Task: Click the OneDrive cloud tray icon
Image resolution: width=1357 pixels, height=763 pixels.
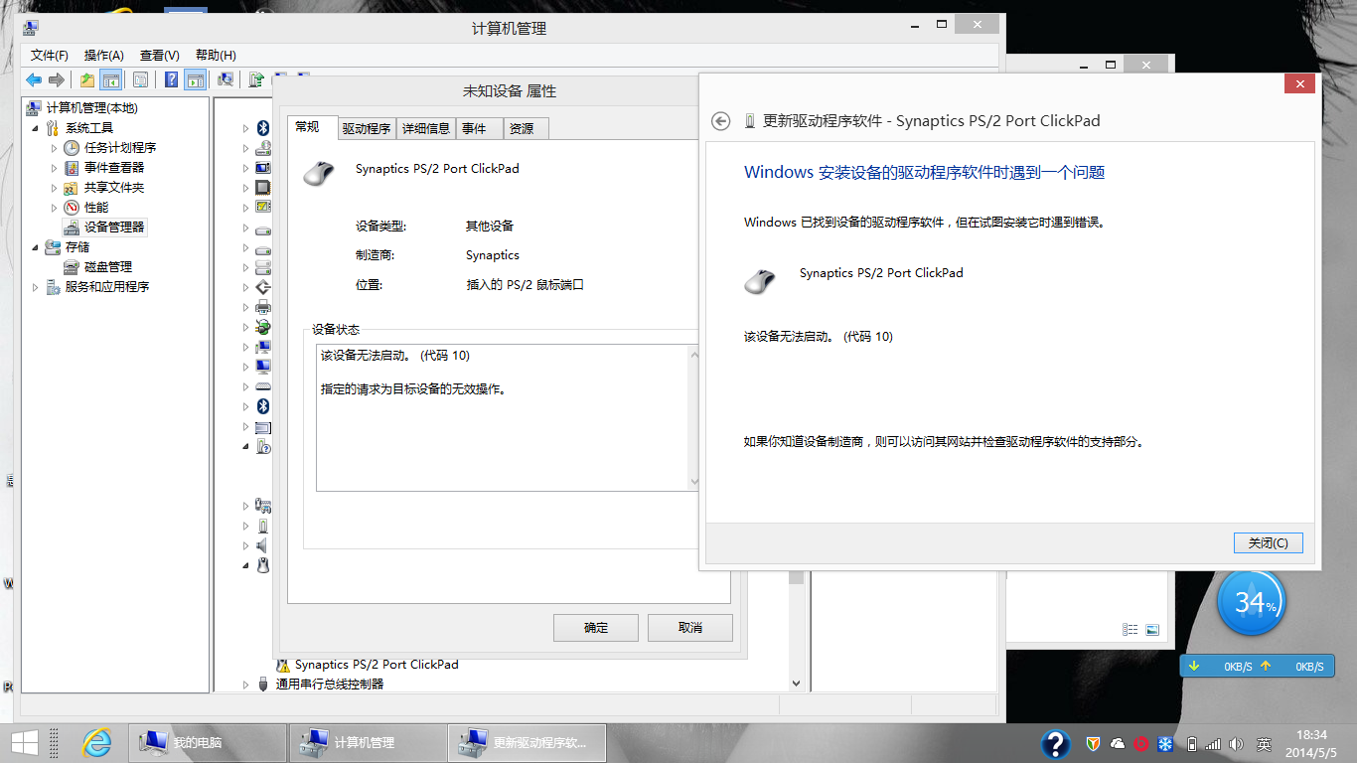Action: [x=1118, y=743]
